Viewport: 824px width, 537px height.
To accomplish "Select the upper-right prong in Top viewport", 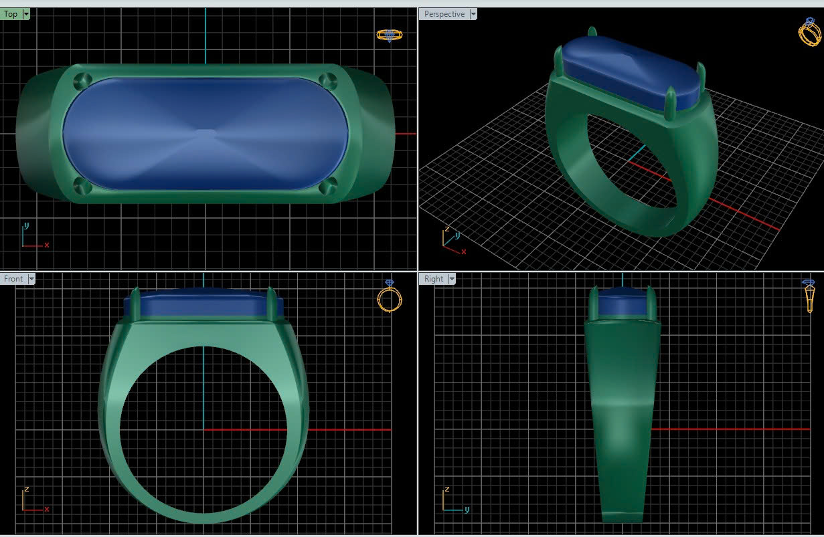I will (328, 81).
